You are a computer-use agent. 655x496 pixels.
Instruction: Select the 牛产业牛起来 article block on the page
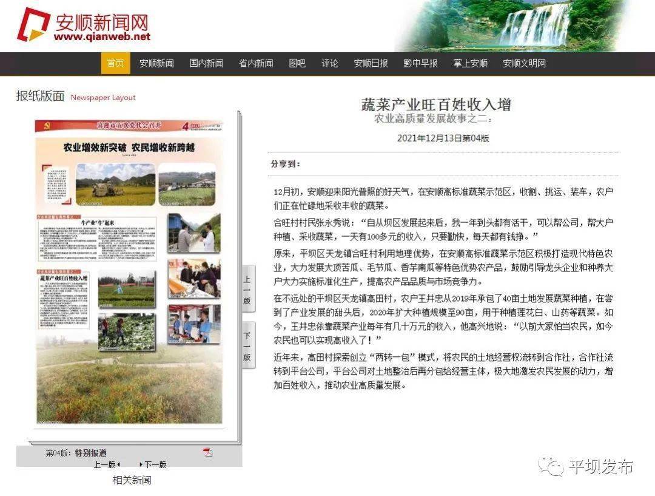pyautogui.click(x=97, y=239)
